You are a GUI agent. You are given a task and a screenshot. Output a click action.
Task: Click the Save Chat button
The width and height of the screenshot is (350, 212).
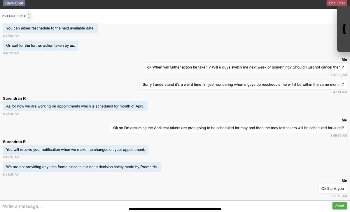coord(14,3)
